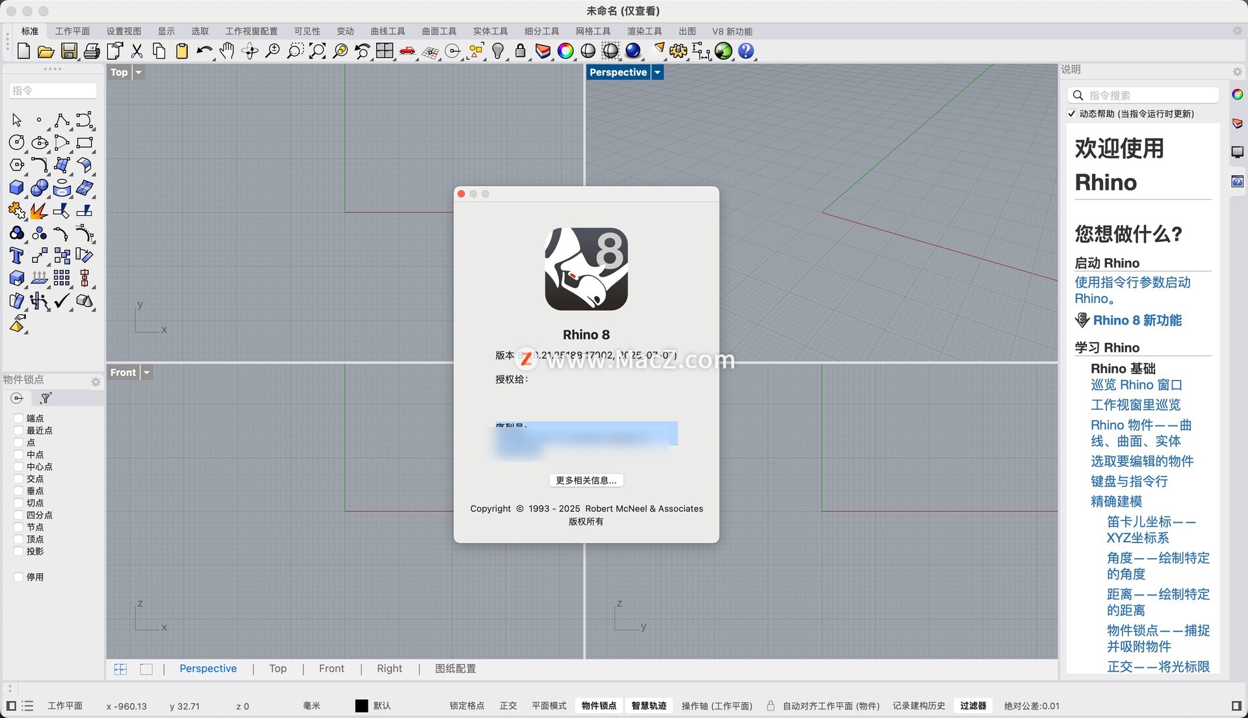This screenshot has height=718, width=1248.
Task: Select the rectangular Array tool in sidebar
Action: coord(62,278)
